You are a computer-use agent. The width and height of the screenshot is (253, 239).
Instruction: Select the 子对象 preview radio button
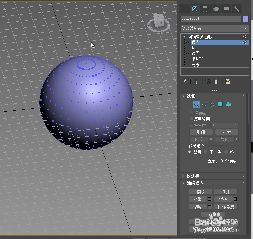tap(206, 152)
